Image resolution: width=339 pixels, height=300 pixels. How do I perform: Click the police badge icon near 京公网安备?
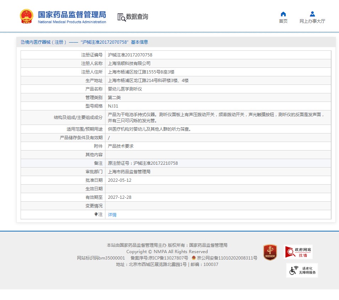click(194, 258)
